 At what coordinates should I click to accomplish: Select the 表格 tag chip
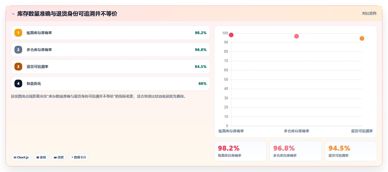click(x=41, y=157)
